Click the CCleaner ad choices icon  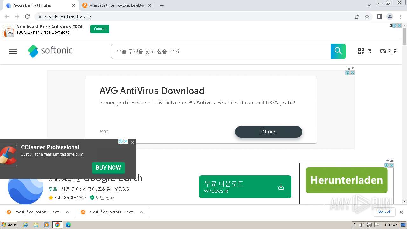point(121,142)
